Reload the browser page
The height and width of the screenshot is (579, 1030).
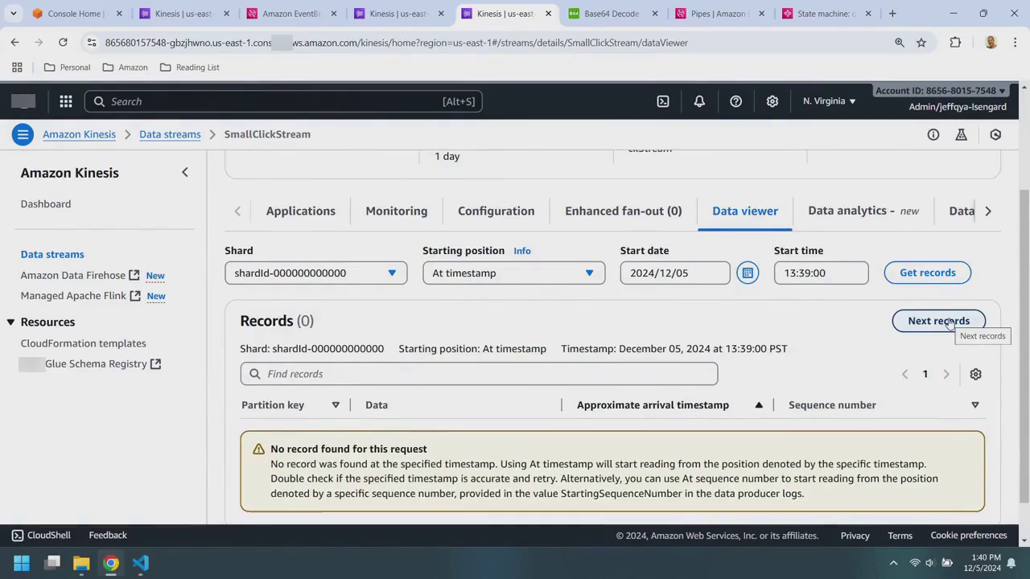tap(63, 42)
